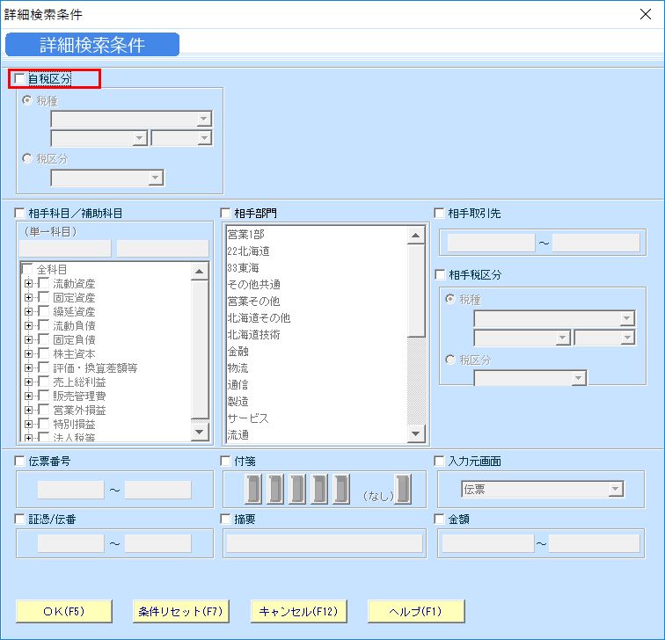Viewport: 665px width, 640px height.
Task: Expand the 販売管理費 tree node
Action: click(x=28, y=396)
